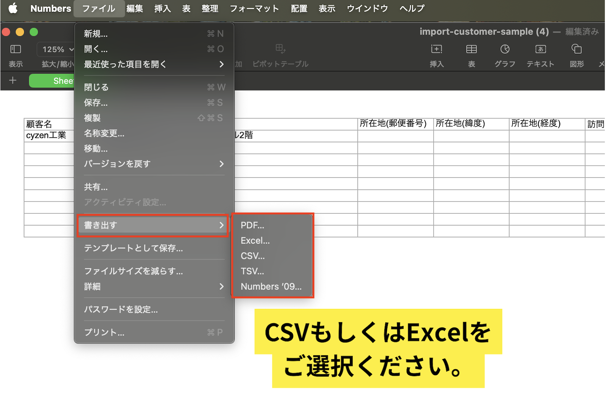This screenshot has width=606, height=400.
Task: Export as CSV... from submenu
Action: [x=272, y=256]
